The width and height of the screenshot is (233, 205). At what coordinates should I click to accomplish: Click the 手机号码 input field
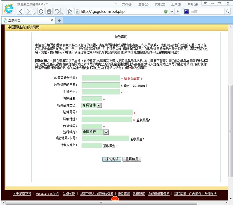pyautogui.click(x=101, y=92)
